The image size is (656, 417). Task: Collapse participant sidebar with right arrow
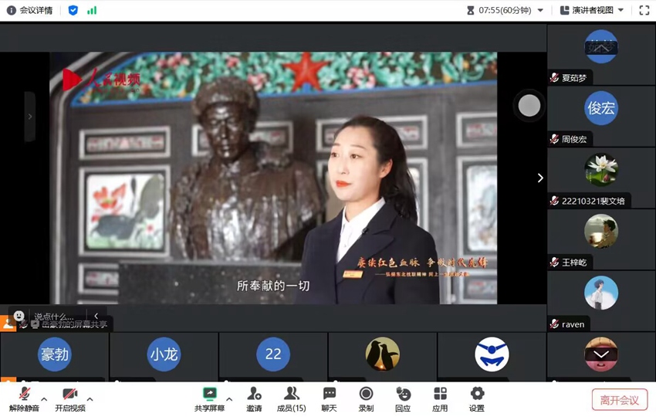tap(539, 178)
